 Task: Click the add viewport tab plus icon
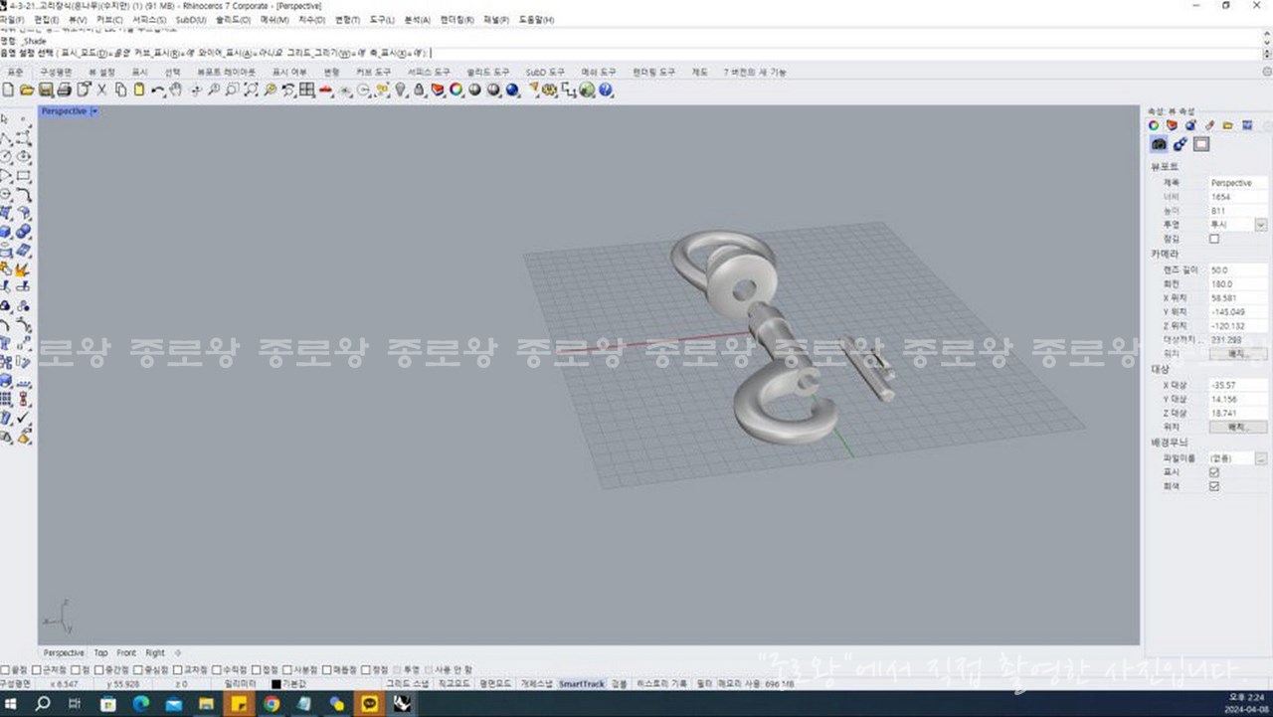click(178, 653)
